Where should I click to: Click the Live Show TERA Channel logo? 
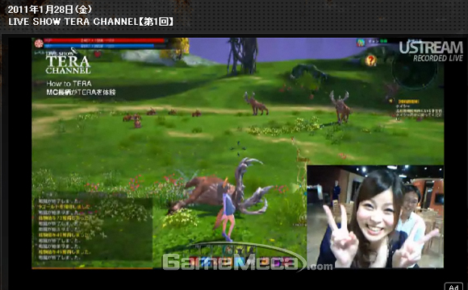click(x=68, y=62)
